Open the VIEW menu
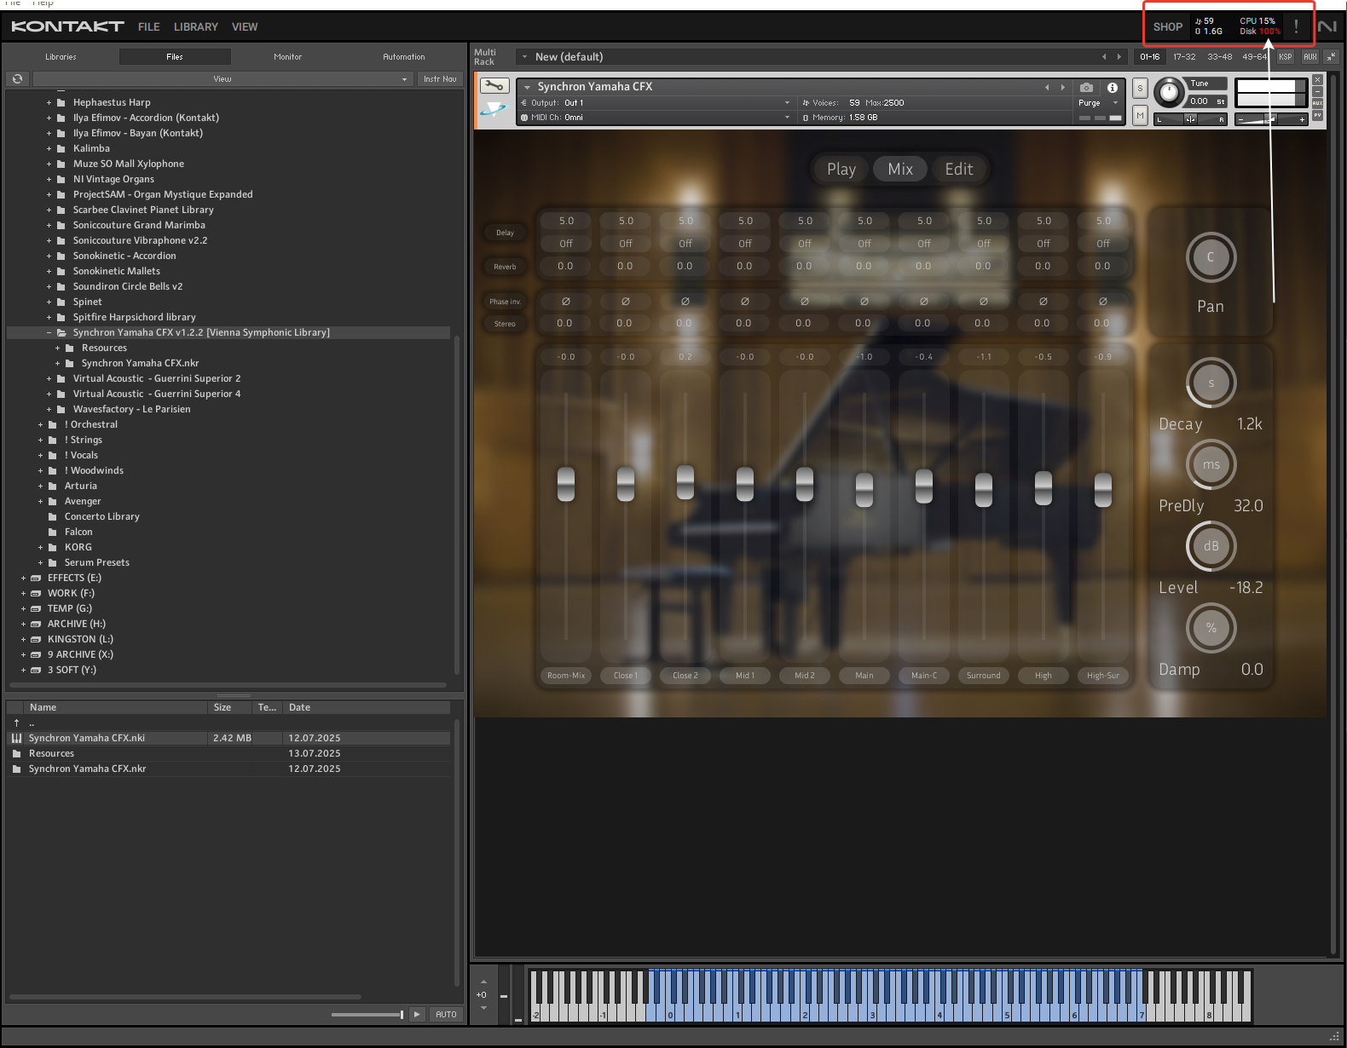The width and height of the screenshot is (1347, 1048). click(245, 26)
